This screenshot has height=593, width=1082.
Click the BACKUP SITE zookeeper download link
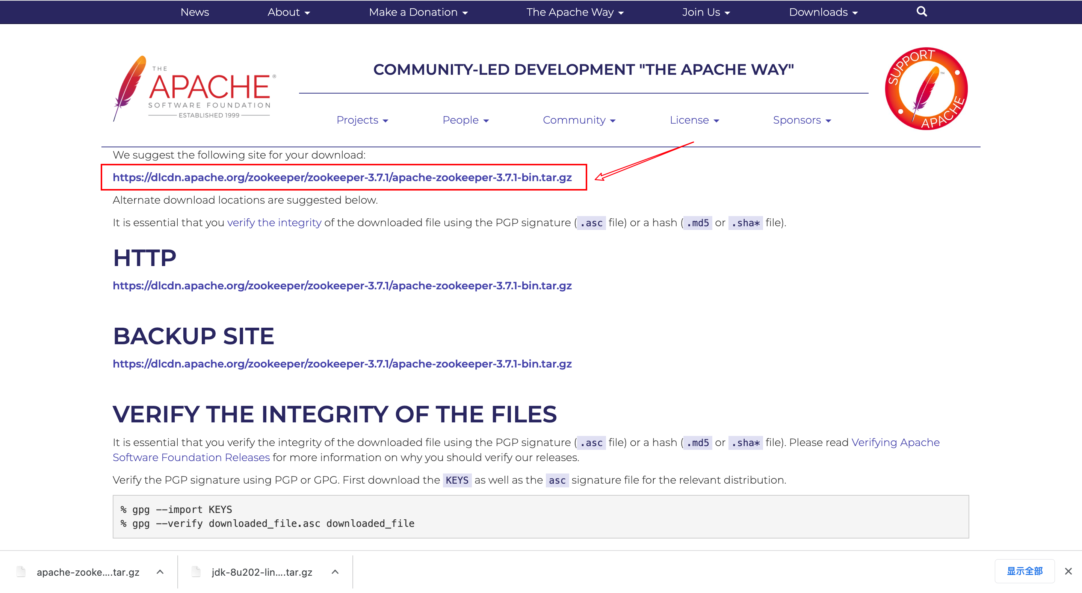tap(342, 363)
